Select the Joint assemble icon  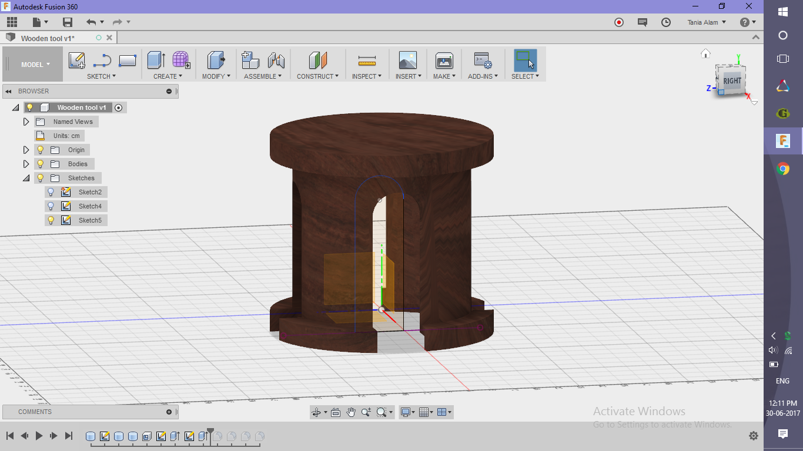point(276,60)
